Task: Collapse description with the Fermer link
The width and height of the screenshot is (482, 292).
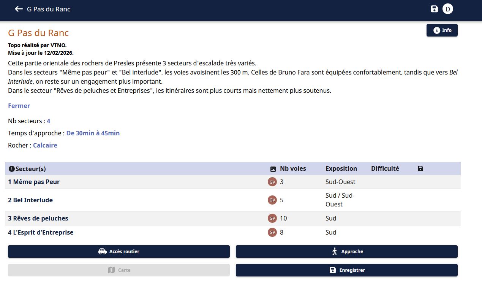Action: click(x=19, y=106)
